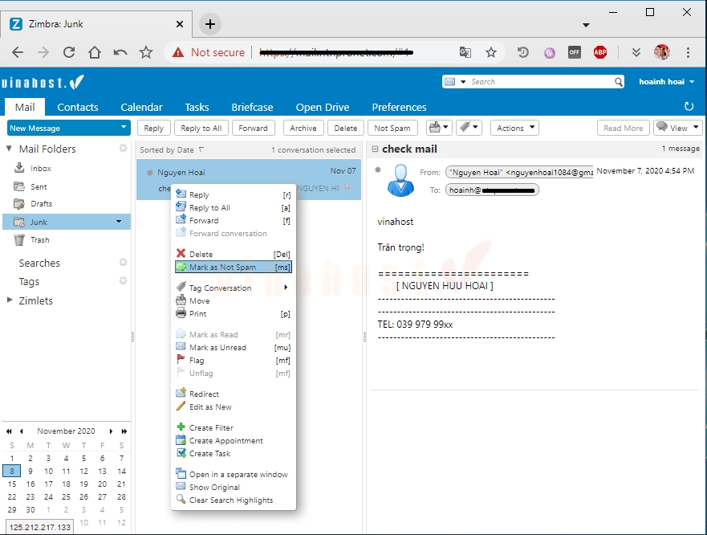Viewport: 707px width, 535px height.
Task: Open the Actions dropdown menu
Action: pyautogui.click(x=515, y=128)
